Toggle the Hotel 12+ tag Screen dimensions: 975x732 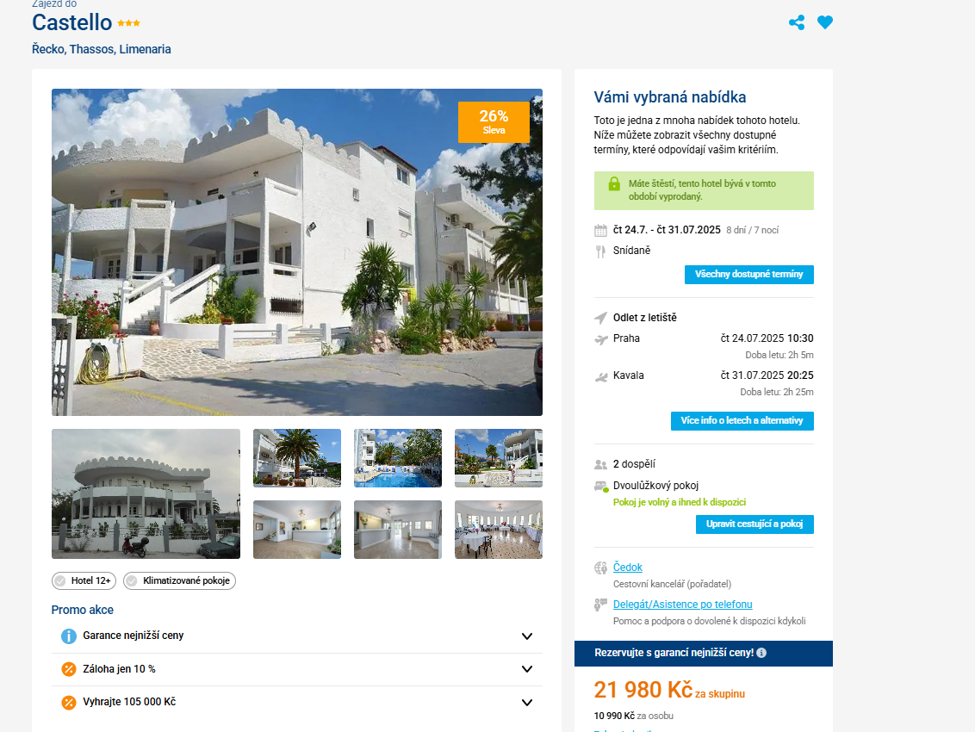click(84, 580)
